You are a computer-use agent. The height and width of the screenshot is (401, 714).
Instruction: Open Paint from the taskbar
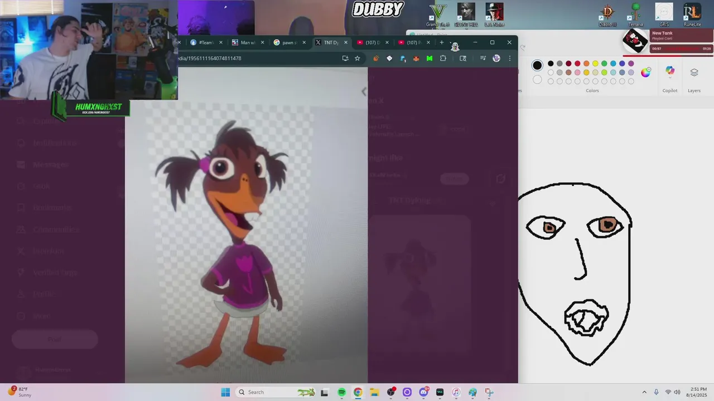click(x=472, y=392)
